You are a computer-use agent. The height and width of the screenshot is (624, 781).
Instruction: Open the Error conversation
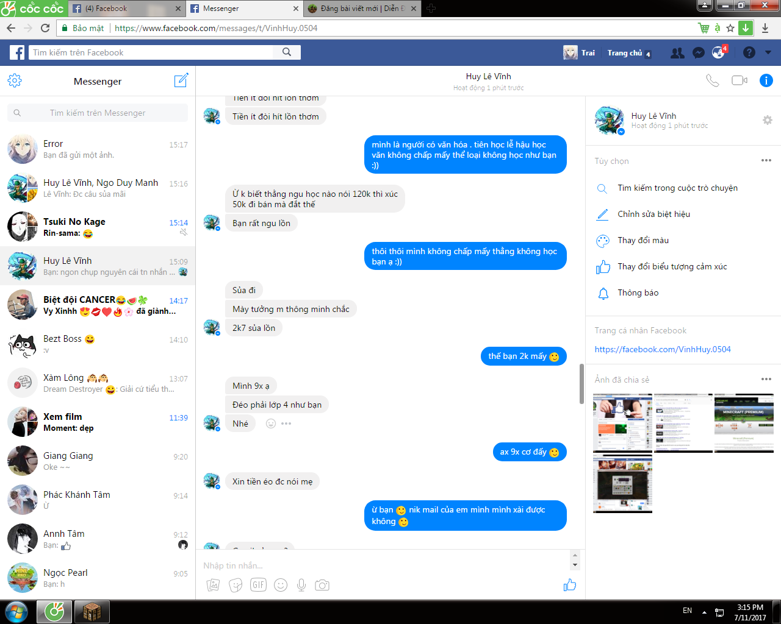pyautogui.click(x=98, y=149)
